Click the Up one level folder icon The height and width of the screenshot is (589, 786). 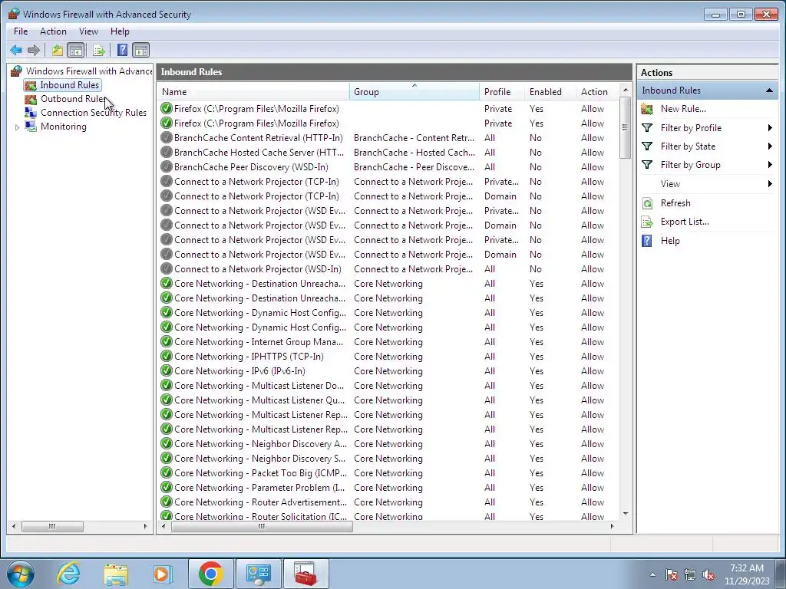coord(57,50)
